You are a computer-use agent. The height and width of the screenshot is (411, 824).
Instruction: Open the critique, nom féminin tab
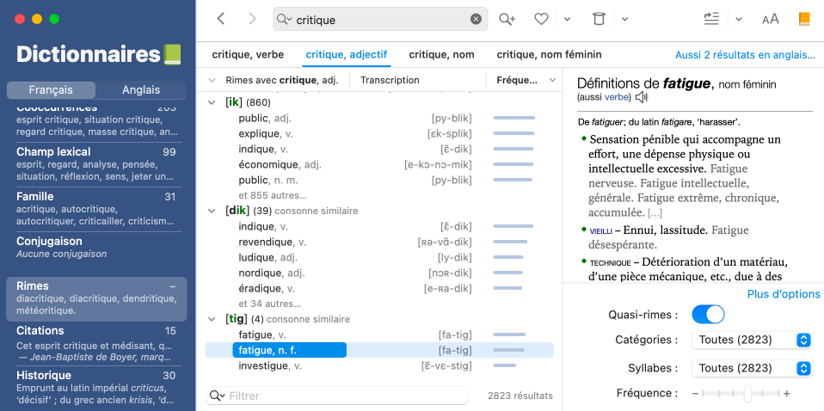point(549,54)
